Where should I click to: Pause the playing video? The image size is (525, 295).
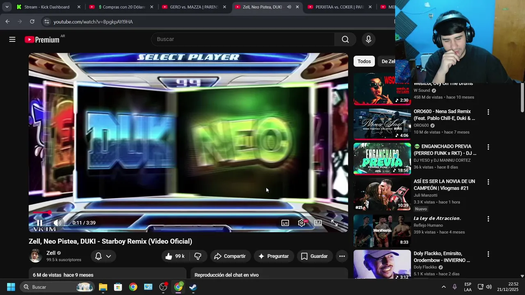(39, 223)
